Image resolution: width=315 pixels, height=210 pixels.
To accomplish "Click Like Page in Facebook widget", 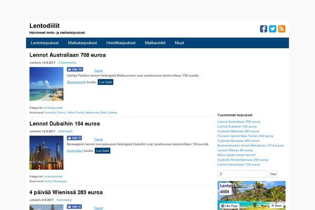I will coord(229,206).
